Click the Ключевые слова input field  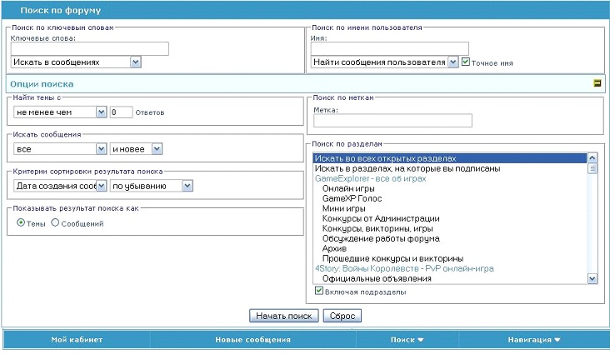click(90, 48)
